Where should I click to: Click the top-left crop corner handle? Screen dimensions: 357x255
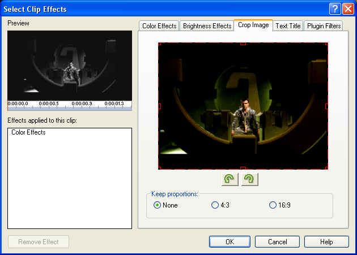pyautogui.click(x=159, y=44)
